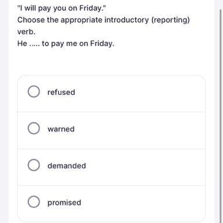This screenshot has width=223, height=223.
Task: Click the 'warned' answer label text
Action: click(x=61, y=129)
